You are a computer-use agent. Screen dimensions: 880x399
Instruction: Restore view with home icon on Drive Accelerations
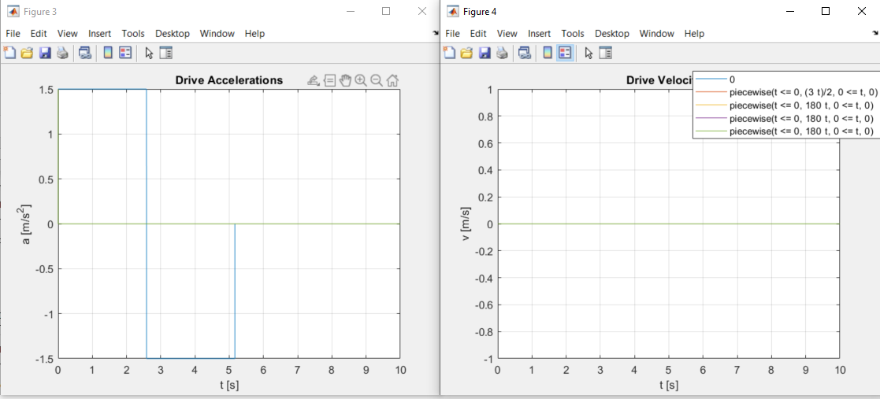coord(392,80)
